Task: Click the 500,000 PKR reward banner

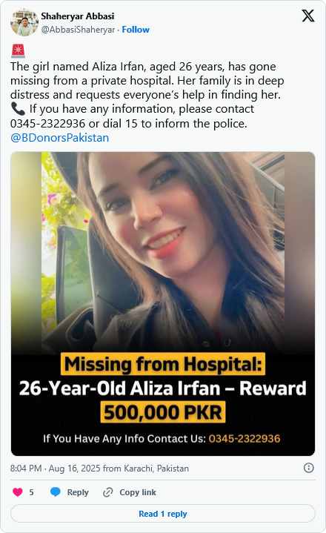Action: click(163, 412)
